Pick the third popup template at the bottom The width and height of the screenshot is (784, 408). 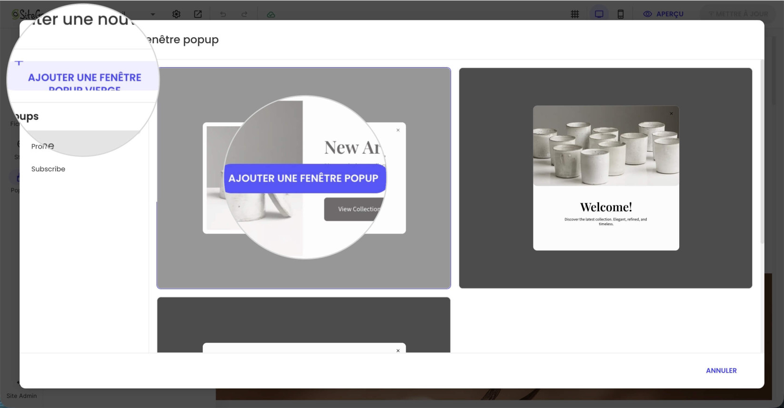point(304,325)
